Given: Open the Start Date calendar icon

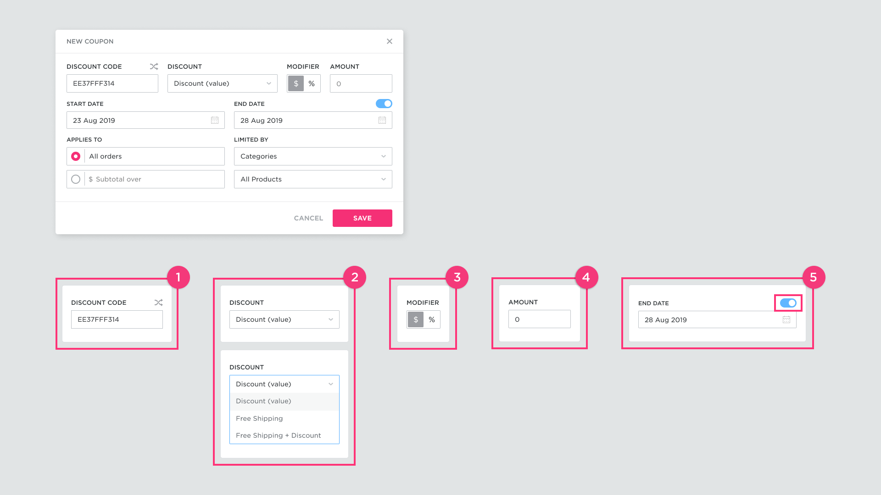Looking at the screenshot, I should 215,120.
